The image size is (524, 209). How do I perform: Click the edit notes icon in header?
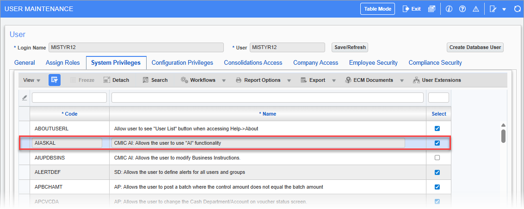(x=493, y=9)
